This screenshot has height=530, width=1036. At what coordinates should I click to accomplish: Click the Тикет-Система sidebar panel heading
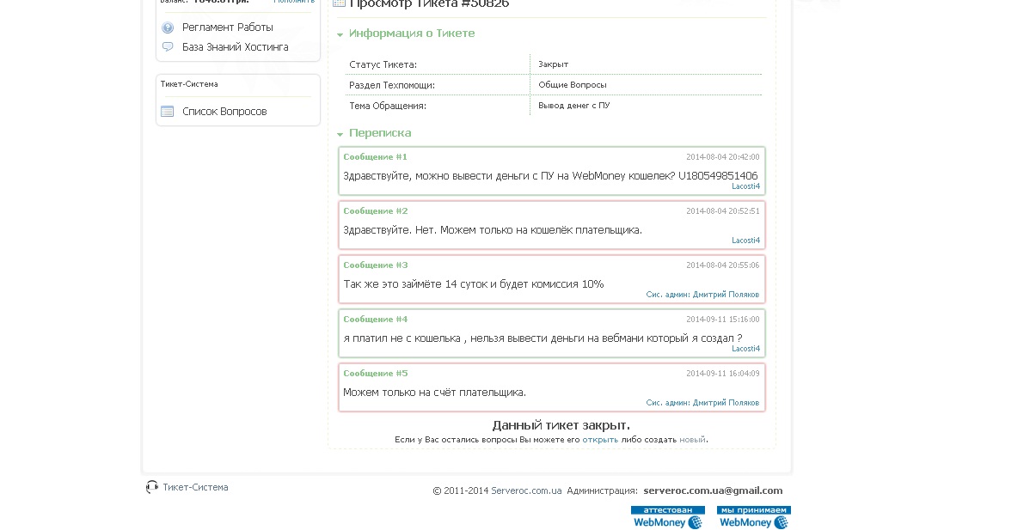point(189,84)
